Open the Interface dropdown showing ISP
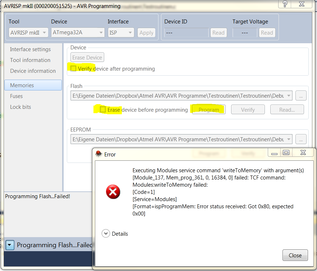Viewport: 317px width, 271px height. click(121, 33)
